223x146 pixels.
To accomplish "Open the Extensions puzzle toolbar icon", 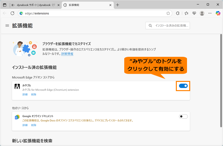I will coord(178,13).
